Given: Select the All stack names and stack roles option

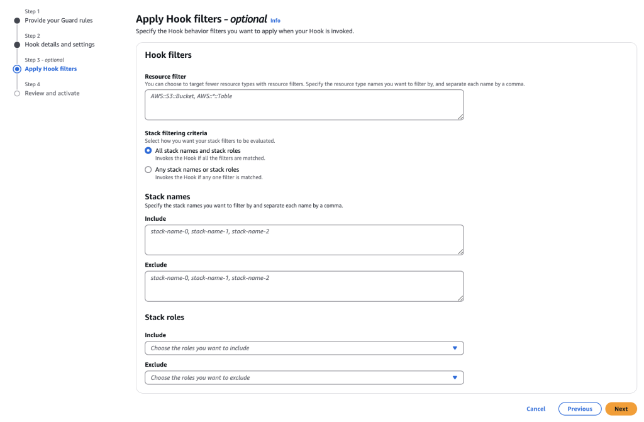Looking at the screenshot, I should [x=148, y=150].
